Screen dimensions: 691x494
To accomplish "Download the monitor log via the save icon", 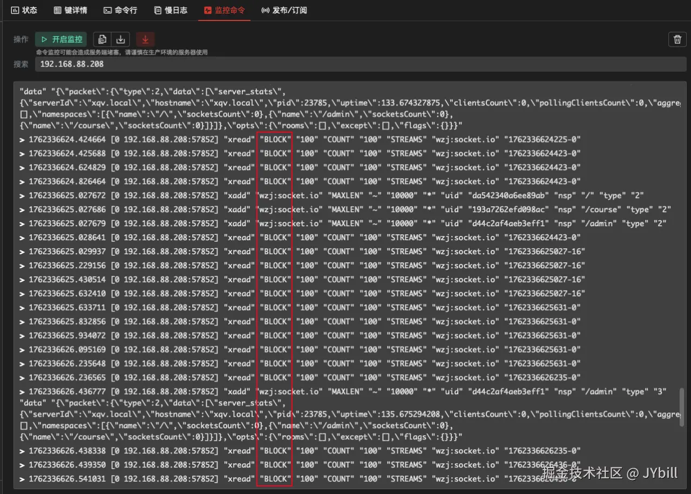I will point(121,39).
